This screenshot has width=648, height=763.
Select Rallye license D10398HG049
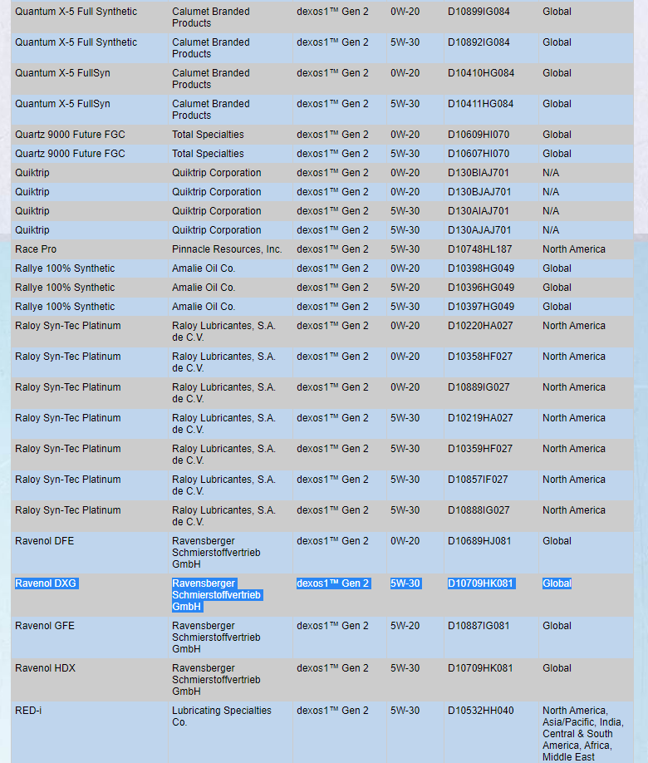pyautogui.click(x=481, y=268)
